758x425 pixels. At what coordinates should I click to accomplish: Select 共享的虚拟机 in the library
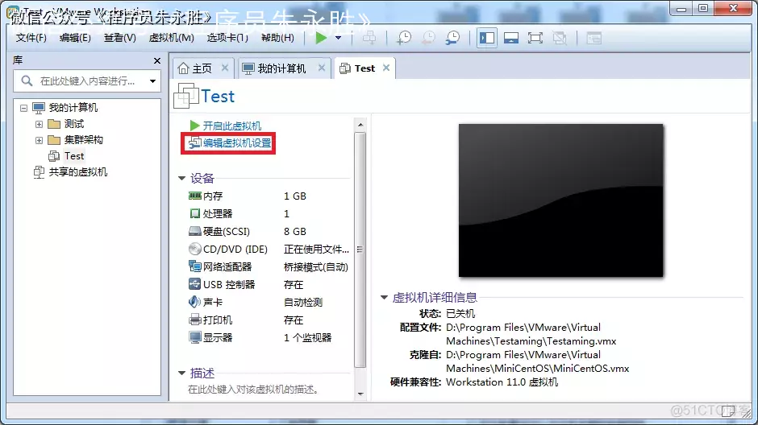(x=77, y=171)
